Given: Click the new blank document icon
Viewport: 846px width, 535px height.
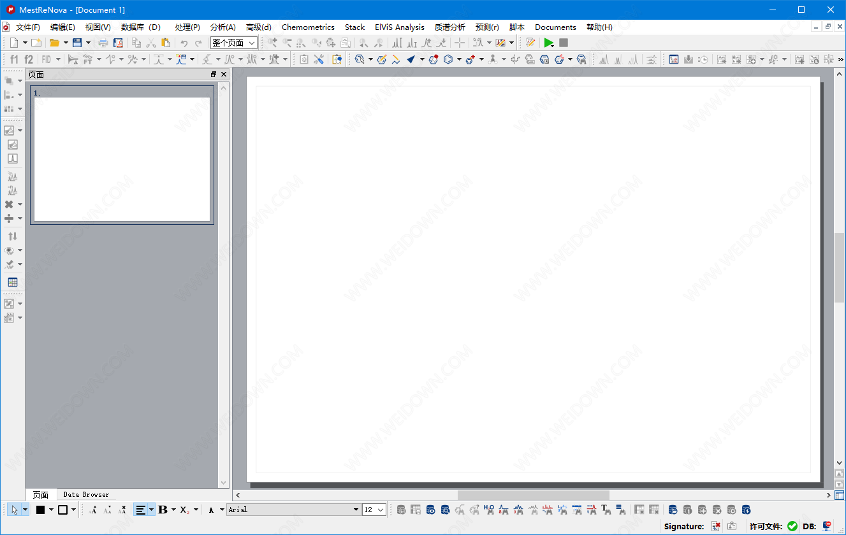Looking at the screenshot, I should [x=14, y=43].
